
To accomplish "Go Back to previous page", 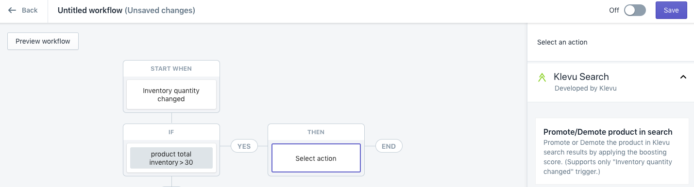I will (23, 10).
